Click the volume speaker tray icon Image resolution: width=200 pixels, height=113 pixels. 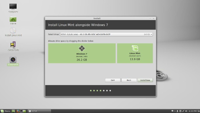[186, 111]
